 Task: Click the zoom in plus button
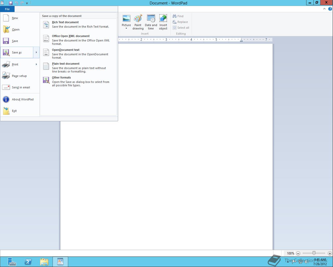click(x=330, y=253)
